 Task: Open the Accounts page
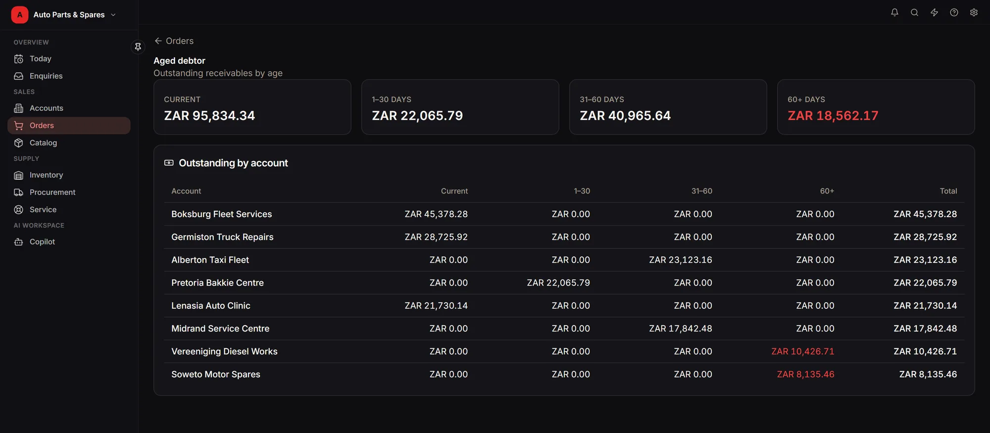tap(69, 108)
